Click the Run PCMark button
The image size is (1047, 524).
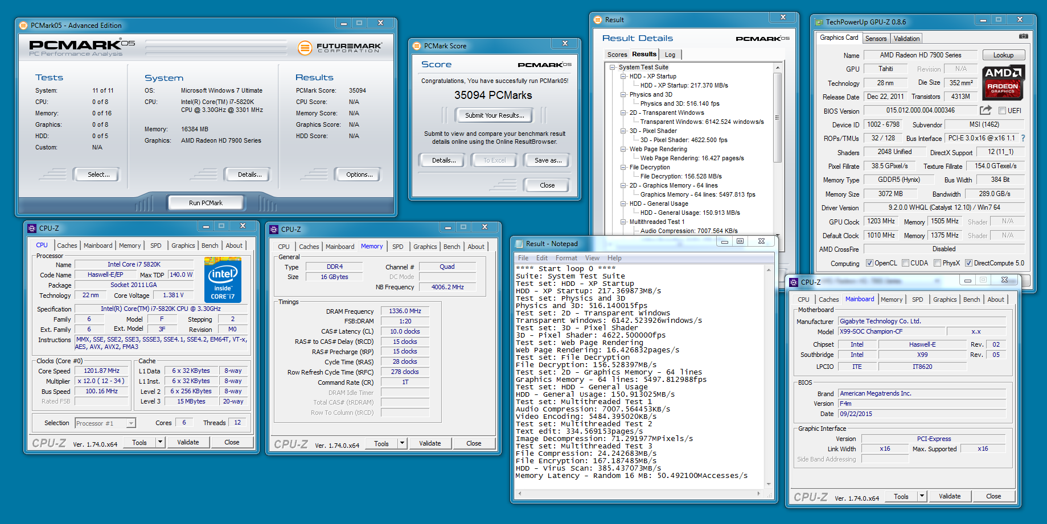click(206, 203)
